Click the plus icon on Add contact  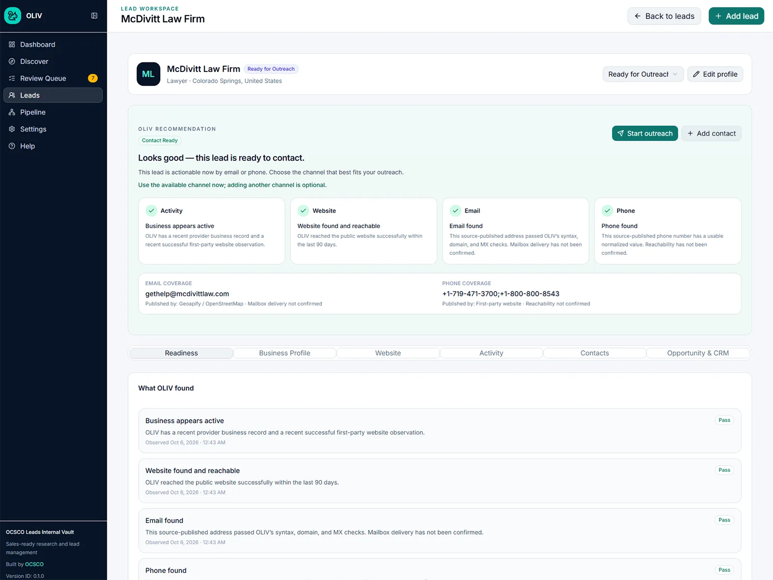tap(690, 133)
